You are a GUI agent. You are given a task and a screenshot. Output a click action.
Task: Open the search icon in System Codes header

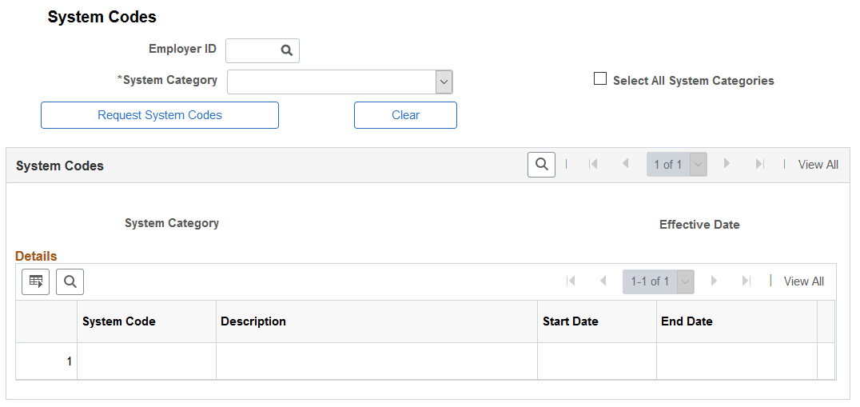[541, 165]
